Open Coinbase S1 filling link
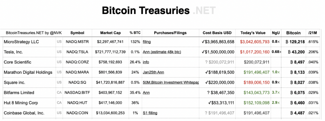The width and height of the screenshot is (325, 121). pyautogui.click(x=150, y=113)
